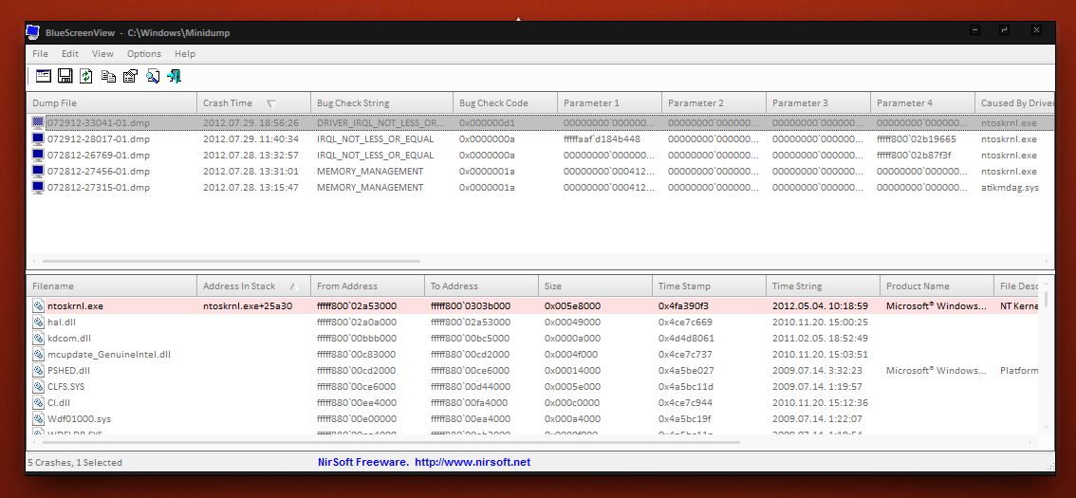Open the Edit menu
The width and height of the screenshot is (1076, 498).
(x=70, y=53)
